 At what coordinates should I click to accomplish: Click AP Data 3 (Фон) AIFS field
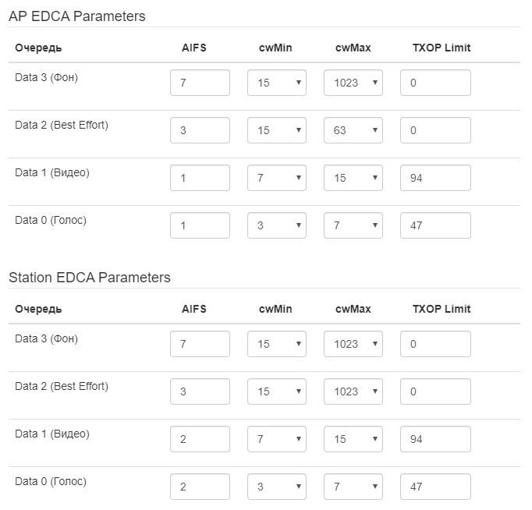click(x=200, y=83)
